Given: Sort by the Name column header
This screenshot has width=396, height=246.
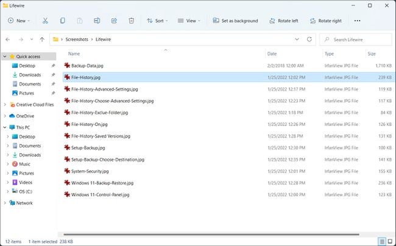Looking at the screenshot, I should [x=74, y=53].
